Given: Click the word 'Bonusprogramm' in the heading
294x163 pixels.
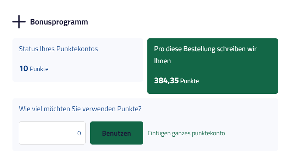Looking at the screenshot, I should pos(59,22).
